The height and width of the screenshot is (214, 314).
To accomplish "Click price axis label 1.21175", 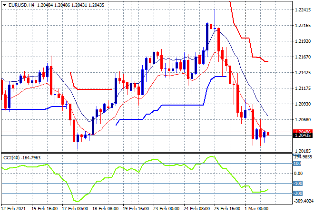I will [x=303, y=88].
